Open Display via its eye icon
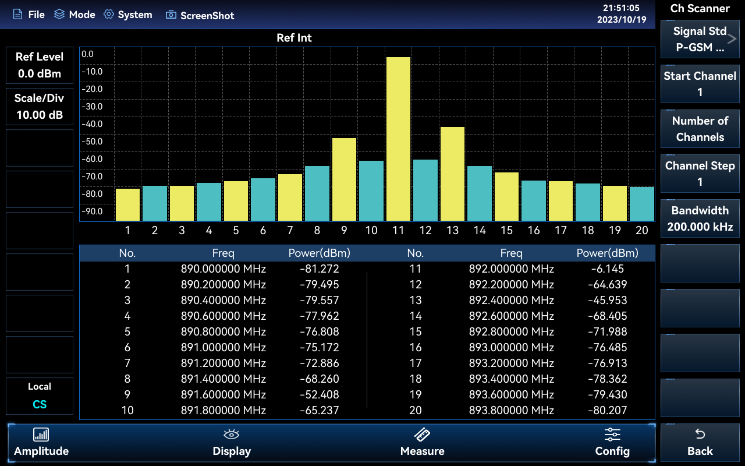 (232, 435)
